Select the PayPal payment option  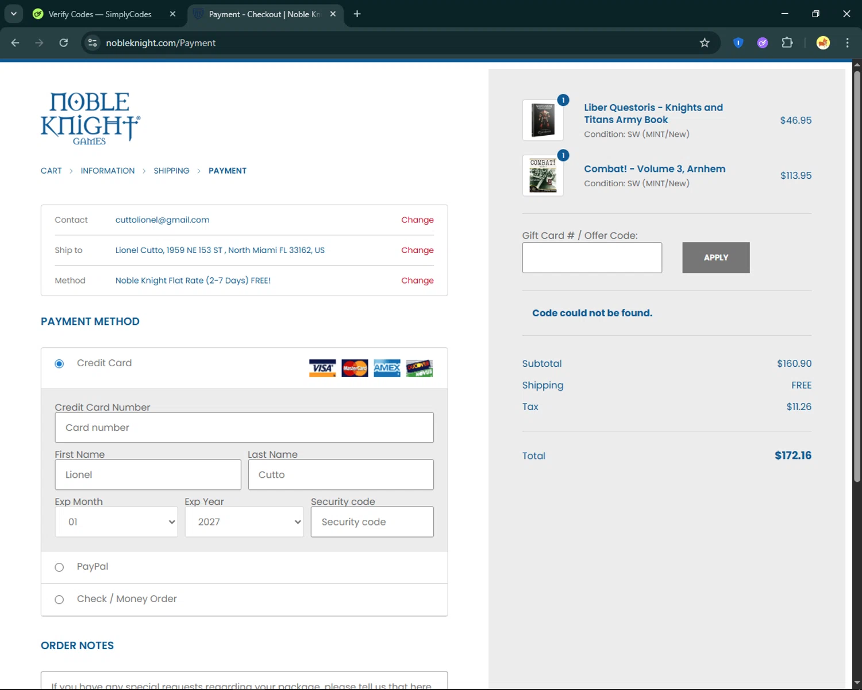tap(59, 568)
